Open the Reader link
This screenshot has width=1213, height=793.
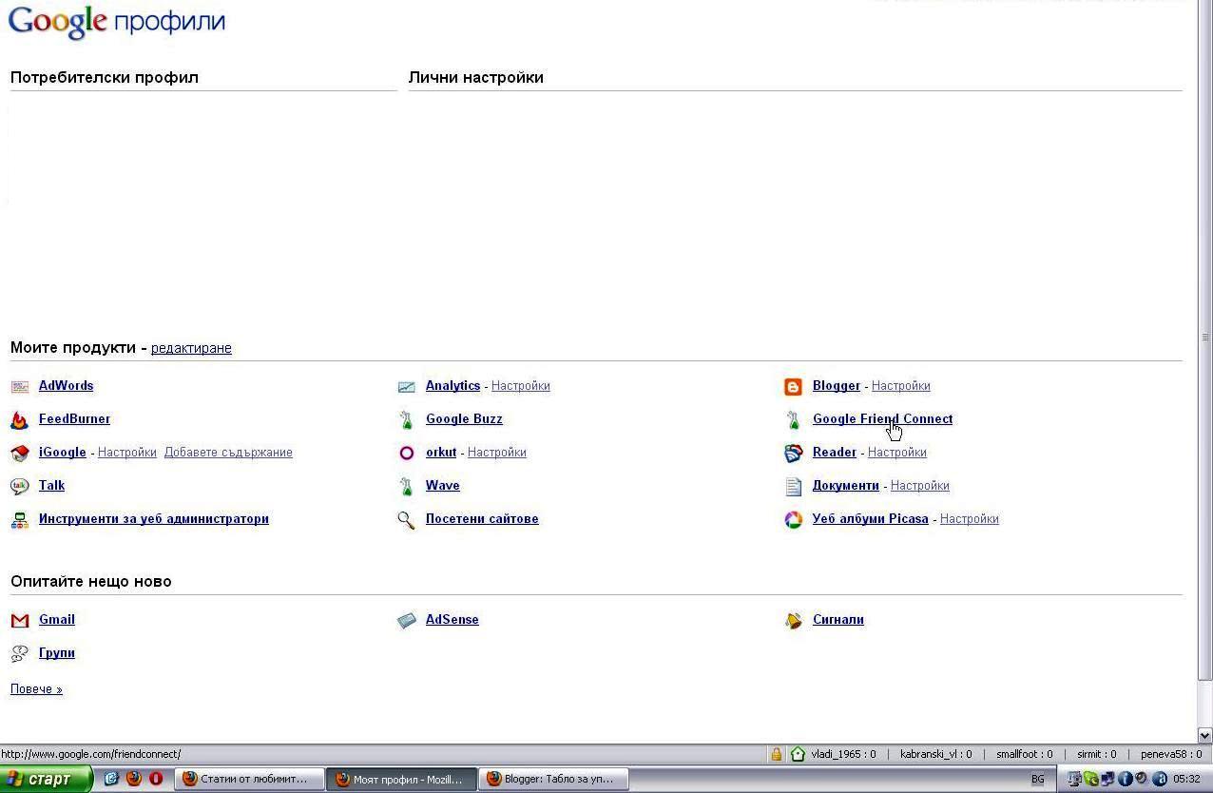(835, 453)
